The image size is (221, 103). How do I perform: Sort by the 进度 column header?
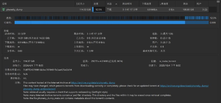pyautogui.click(x=99, y=4)
